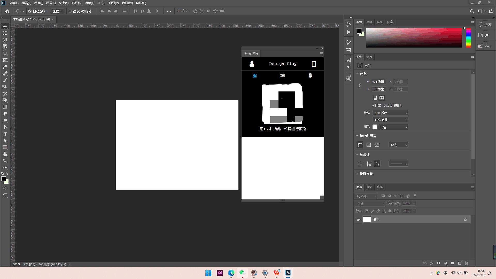Image resolution: width=496 pixels, height=279 pixels.
Task: Select the Hand tool
Action: pyautogui.click(x=5, y=154)
